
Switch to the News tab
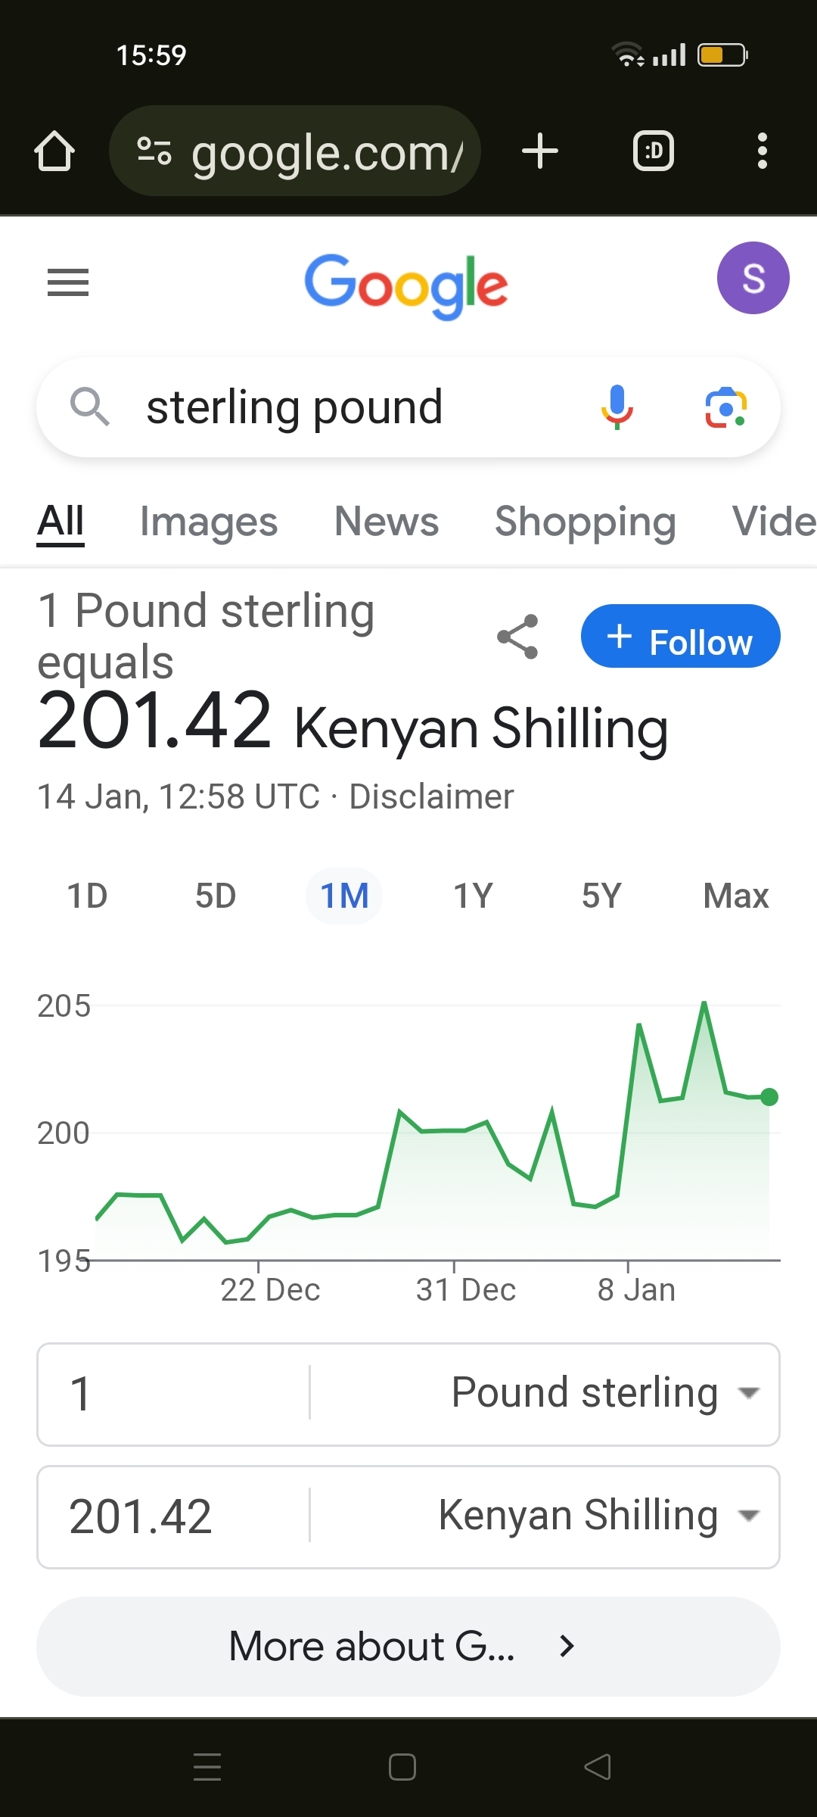tap(387, 522)
